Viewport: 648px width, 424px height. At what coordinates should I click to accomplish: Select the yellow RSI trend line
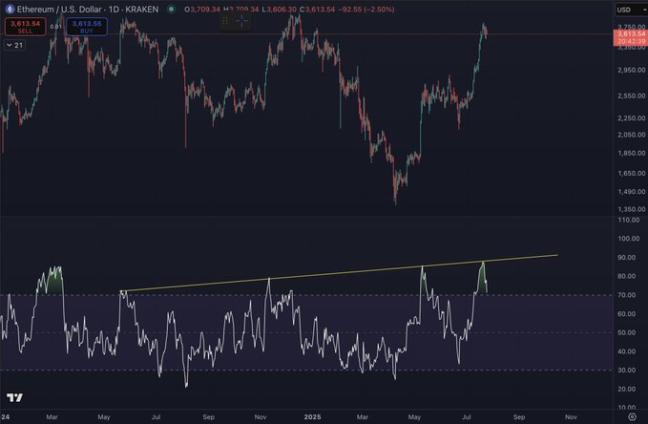coord(339,273)
